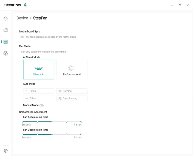This screenshot has height=156, width=193.
Task: Choose the Sleep auto mode
Action: (39, 91)
